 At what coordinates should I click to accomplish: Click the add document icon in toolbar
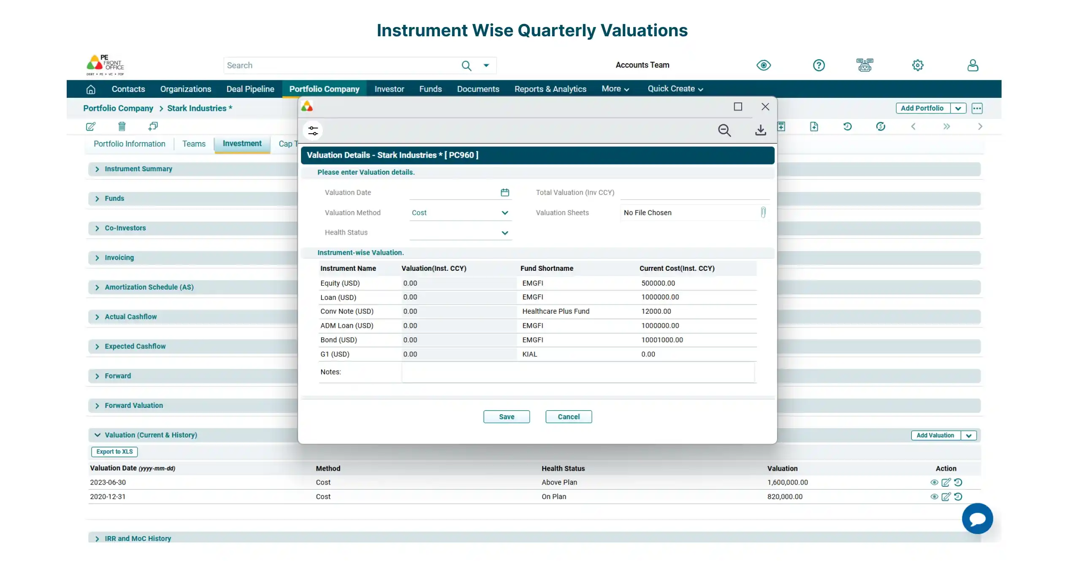814,127
